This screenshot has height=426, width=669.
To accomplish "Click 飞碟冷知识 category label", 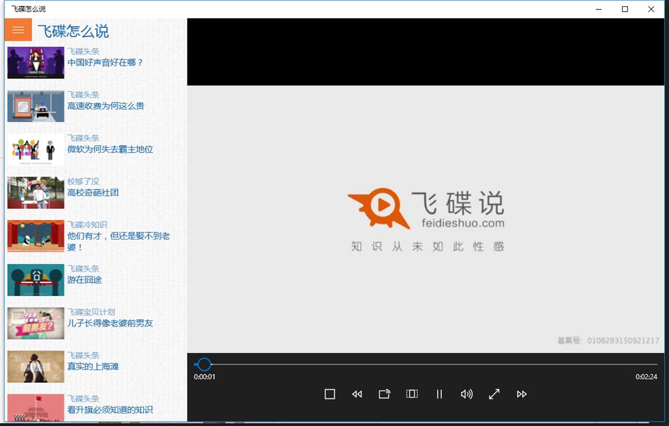I will (x=87, y=225).
